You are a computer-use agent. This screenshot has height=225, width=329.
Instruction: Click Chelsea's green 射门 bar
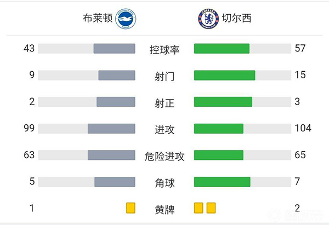point(225,76)
